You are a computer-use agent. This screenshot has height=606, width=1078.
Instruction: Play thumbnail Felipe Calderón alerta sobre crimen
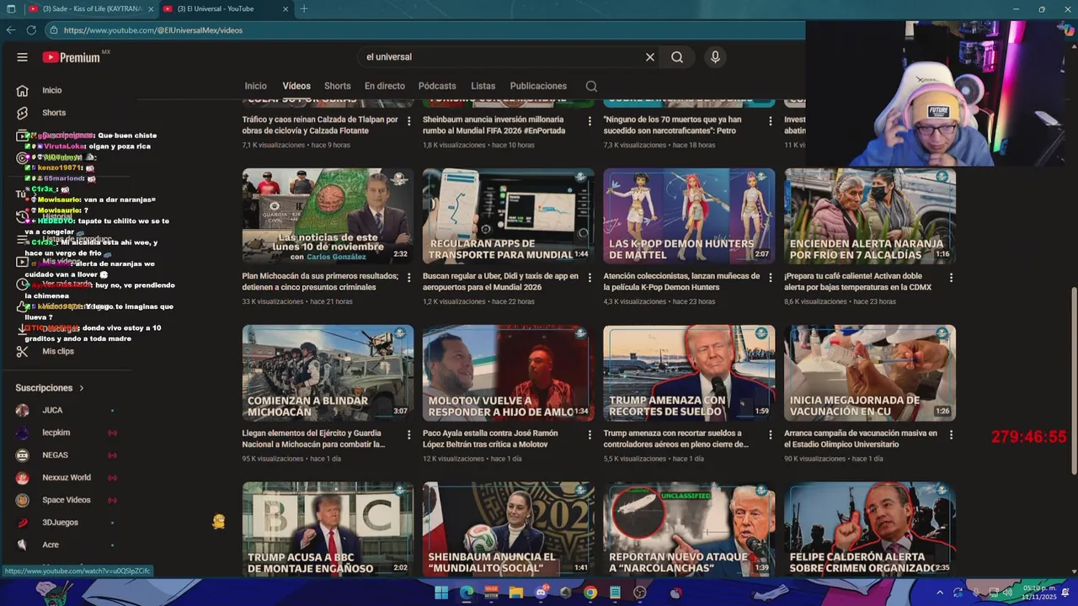(x=870, y=529)
